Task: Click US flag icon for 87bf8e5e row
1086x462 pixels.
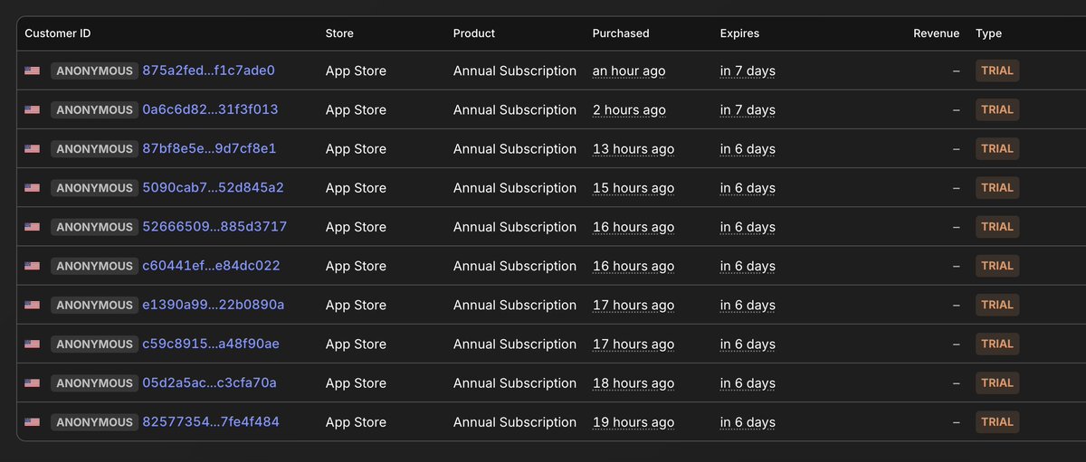Action: click(32, 148)
